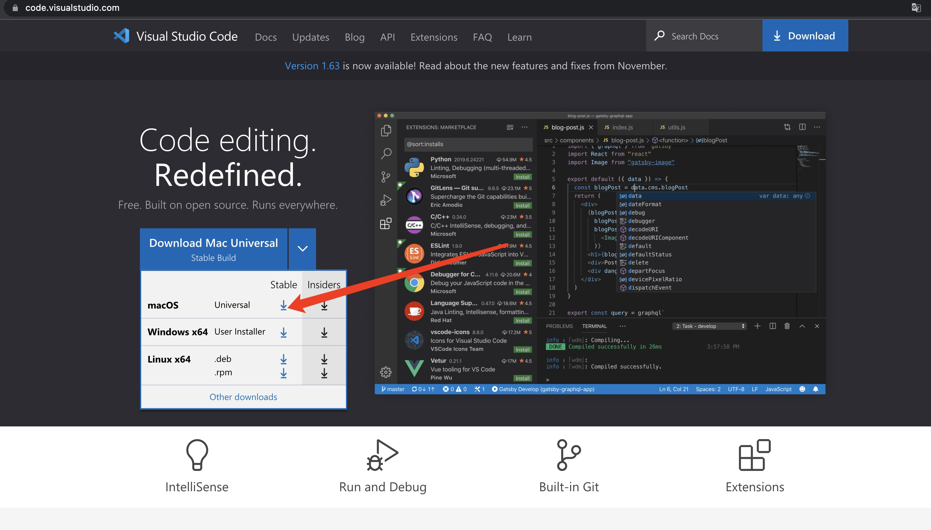This screenshot has height=530, width=931.
Task: Open the Other downloads link
Action: [243, 397]
